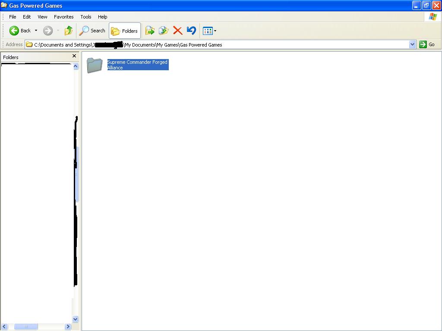Viewport: 442px width, 331px height.
Task: Click the green Go button
Action: [x=427, y=44]
